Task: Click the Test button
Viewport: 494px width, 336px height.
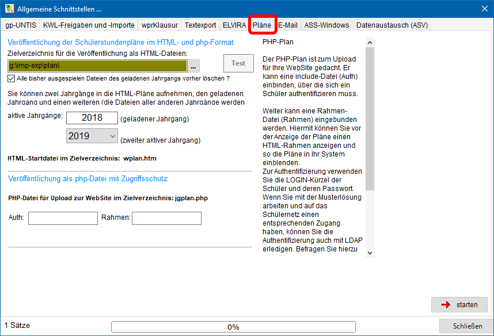Action: tap(238, 63)
